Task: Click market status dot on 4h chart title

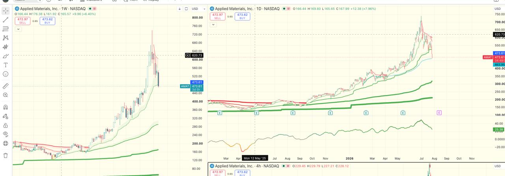Action: (284, 166)
